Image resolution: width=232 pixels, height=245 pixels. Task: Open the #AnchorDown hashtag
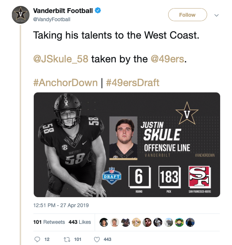[65, 82]
